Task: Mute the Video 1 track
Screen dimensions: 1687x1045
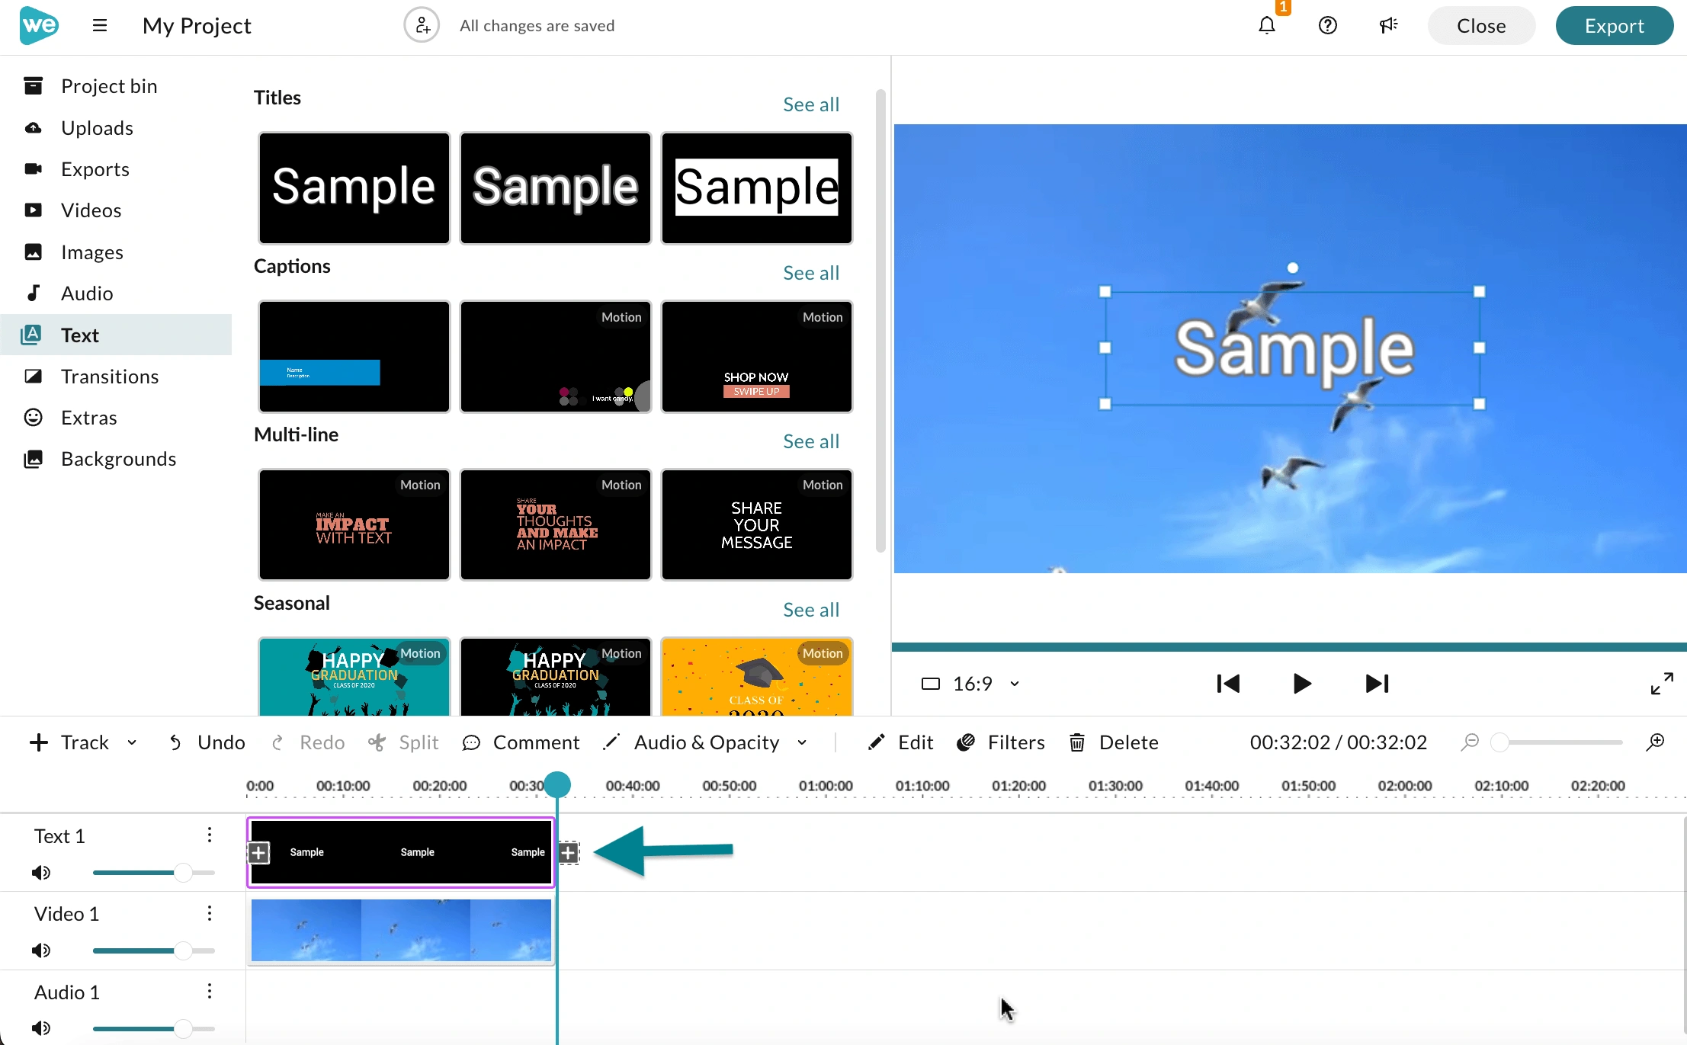Action: [x=41, y=950]
